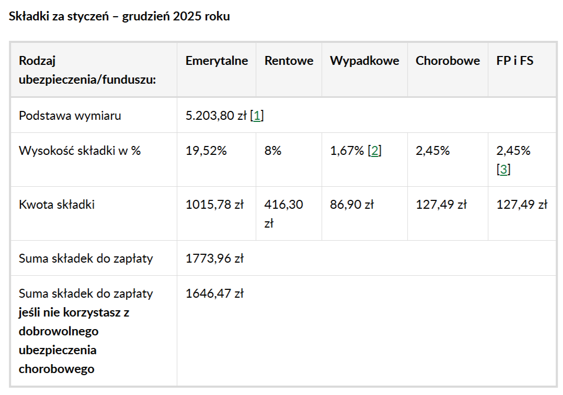
Task: Click the Podstawa wymiaru row label
Action: pyautogui.click(x=70, y=116)
